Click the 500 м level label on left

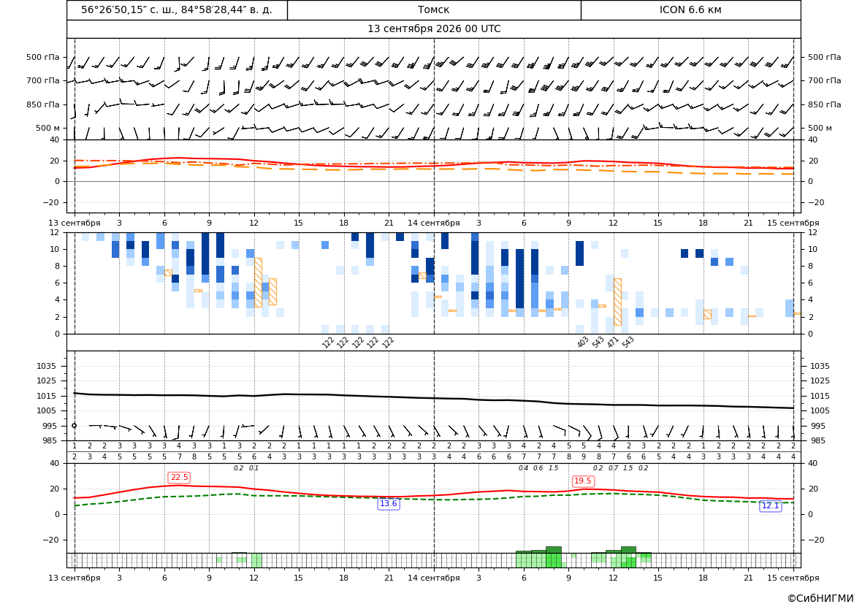tap(48, 128)
